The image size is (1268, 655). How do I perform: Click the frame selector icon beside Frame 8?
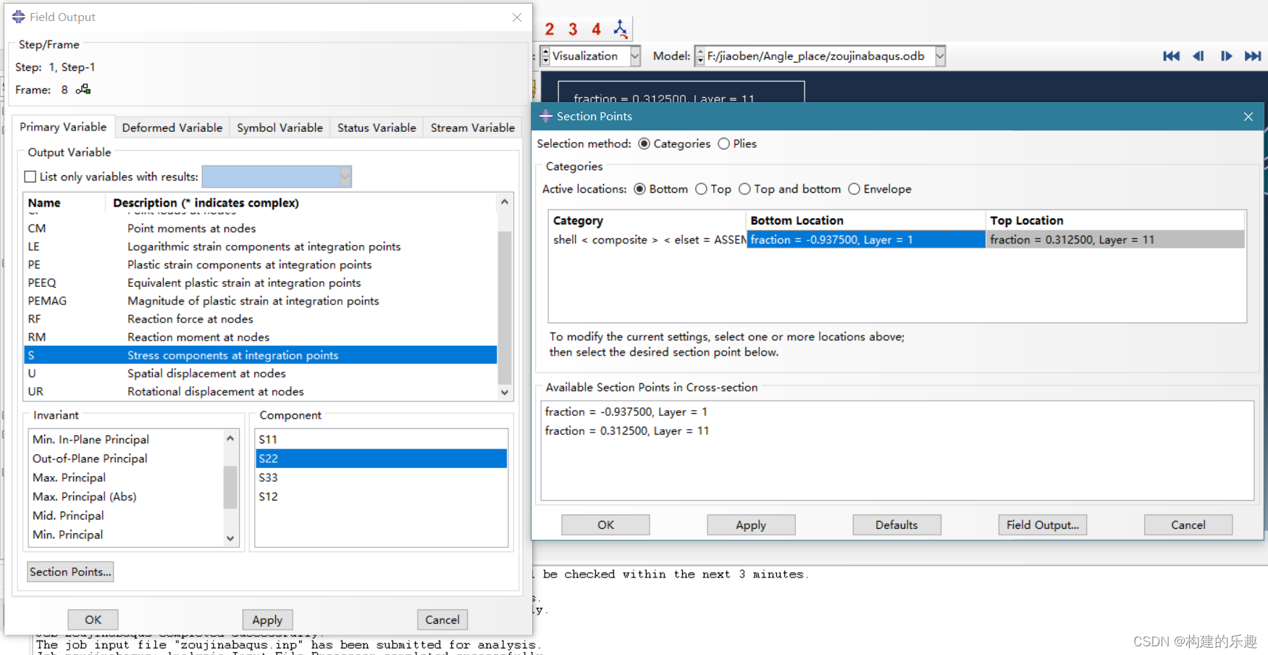coord(82,89)
